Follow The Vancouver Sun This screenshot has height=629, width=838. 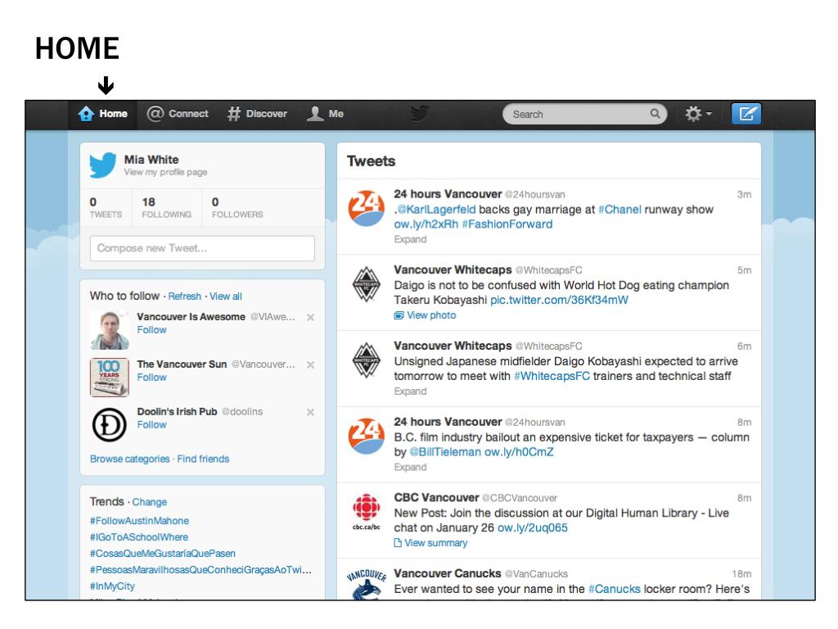pos(151,377)
